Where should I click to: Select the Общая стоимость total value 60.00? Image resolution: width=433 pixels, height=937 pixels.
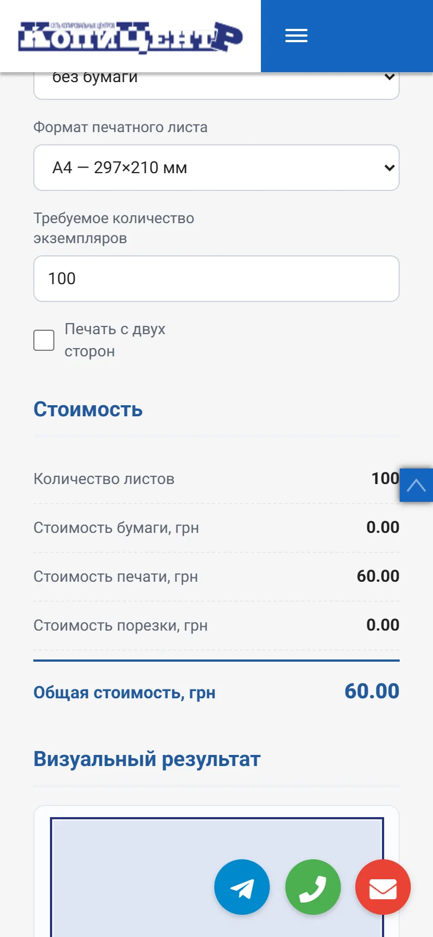[372, 691]
